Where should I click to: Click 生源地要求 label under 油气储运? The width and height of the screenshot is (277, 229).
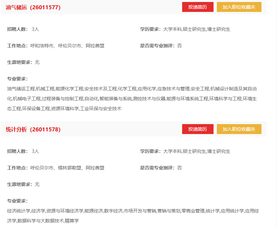click(x=20, y=62)
